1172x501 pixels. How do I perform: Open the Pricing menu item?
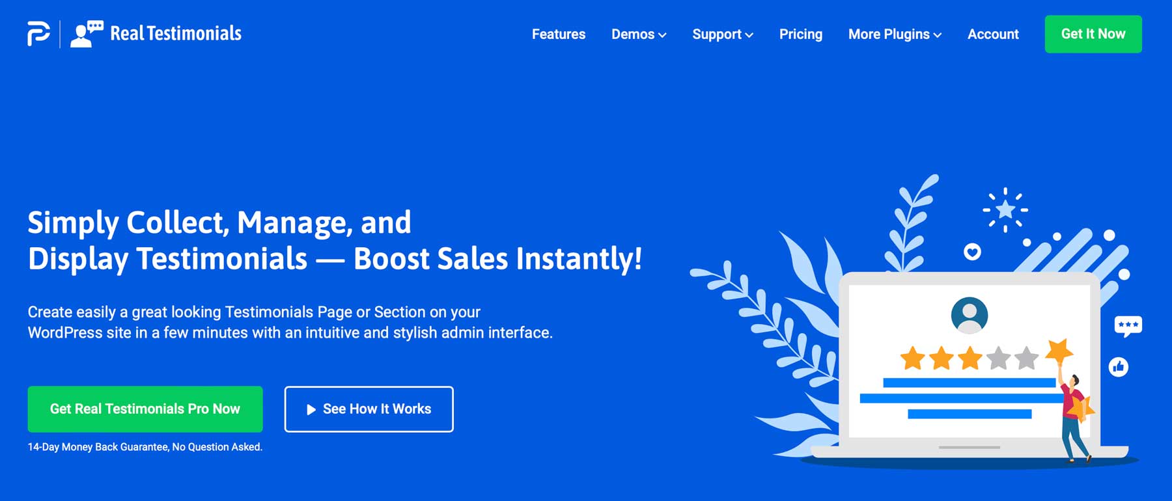click(800, 34)
